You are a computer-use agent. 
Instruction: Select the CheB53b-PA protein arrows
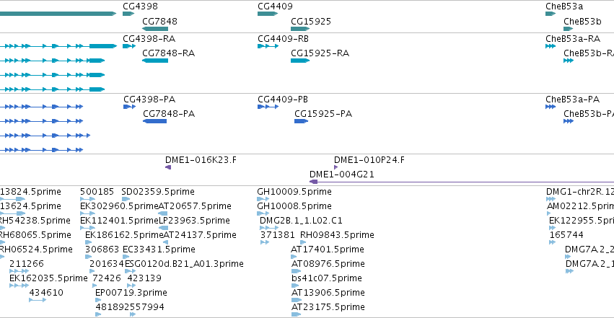click(x=569, y=121)
